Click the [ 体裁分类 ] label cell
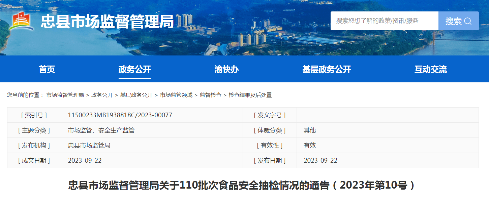Image resolution: width=489 pixels, height=198 pixels. 270,130
